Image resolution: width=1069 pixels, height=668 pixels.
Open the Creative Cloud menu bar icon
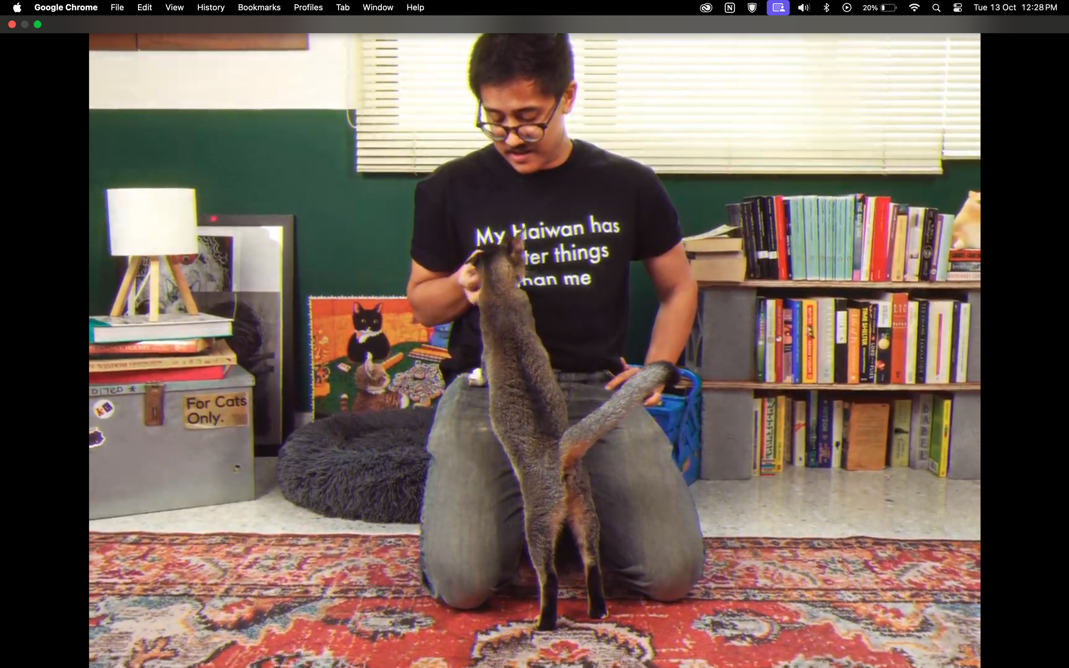pyautogui.click(x=706, y=8)
